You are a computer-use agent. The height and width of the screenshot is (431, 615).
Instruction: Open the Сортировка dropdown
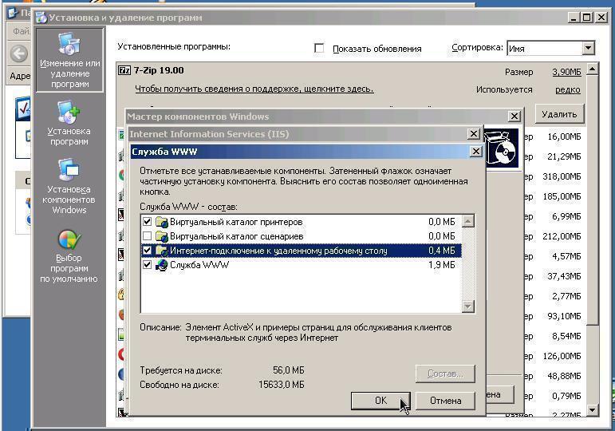(588, 48)
